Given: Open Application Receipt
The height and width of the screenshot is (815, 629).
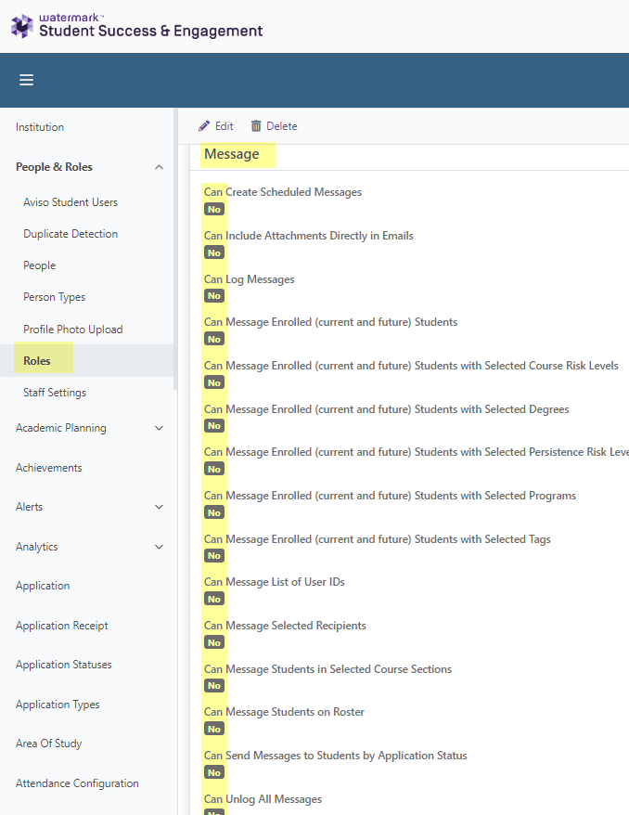Looking at the screenshot, I should [62, 626].
